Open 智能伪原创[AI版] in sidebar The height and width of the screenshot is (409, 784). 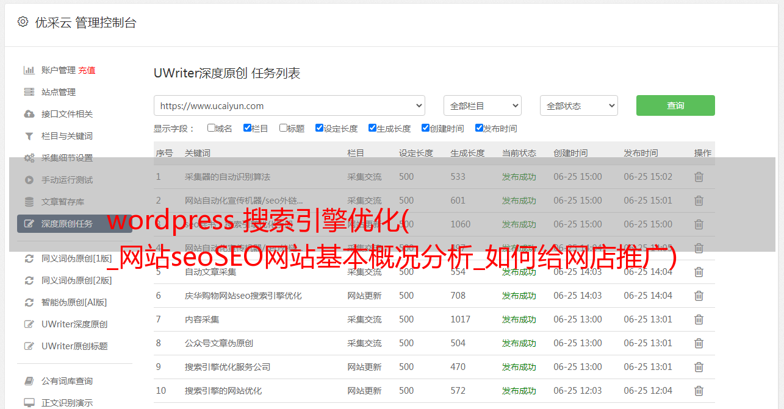[x=74, y=302]
